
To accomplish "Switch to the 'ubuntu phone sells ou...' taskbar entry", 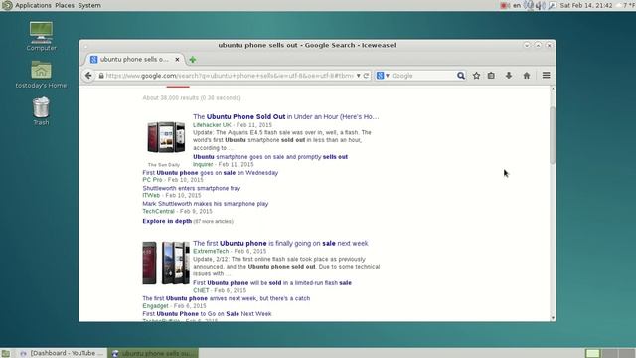I will tap(153, 353).
